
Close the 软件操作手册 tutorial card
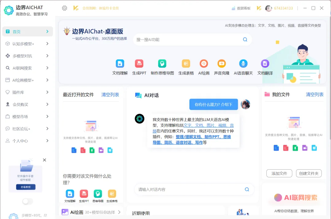[x=44, y=160]
